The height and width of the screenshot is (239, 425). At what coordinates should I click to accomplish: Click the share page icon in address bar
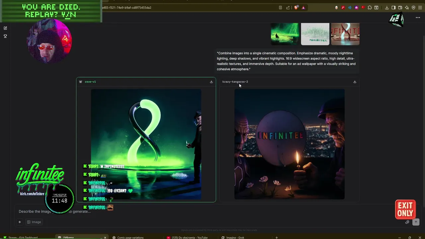tap(288, 8)
